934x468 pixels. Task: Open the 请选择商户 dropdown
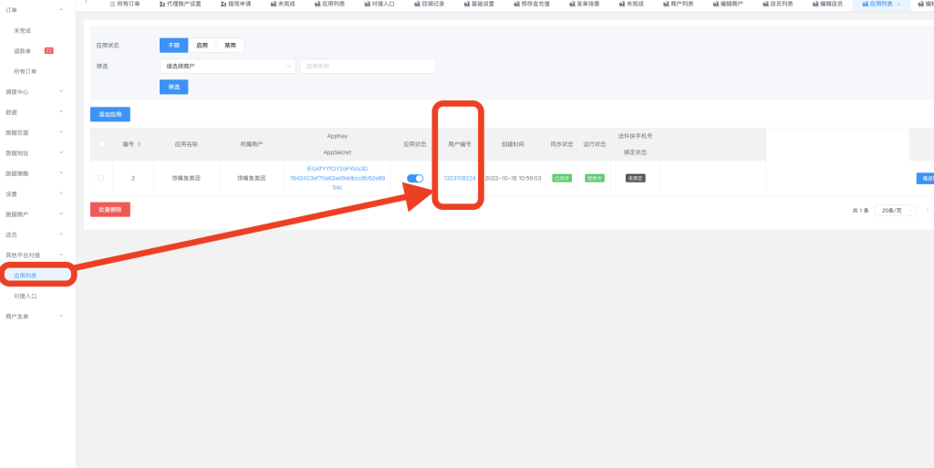[227, 66]
